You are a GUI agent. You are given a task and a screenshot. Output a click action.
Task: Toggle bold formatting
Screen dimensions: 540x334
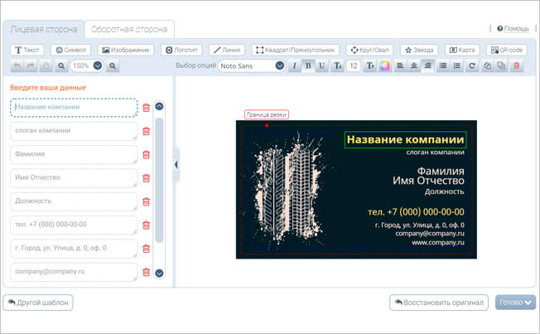[x=308, y=65]
